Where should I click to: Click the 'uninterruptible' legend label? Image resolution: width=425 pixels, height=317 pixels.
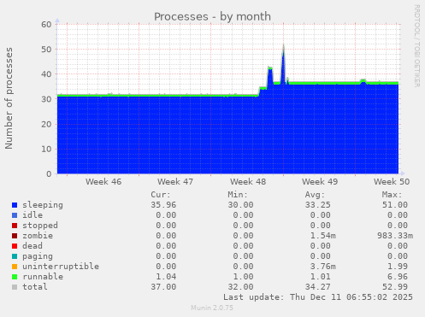pos(61,267)
